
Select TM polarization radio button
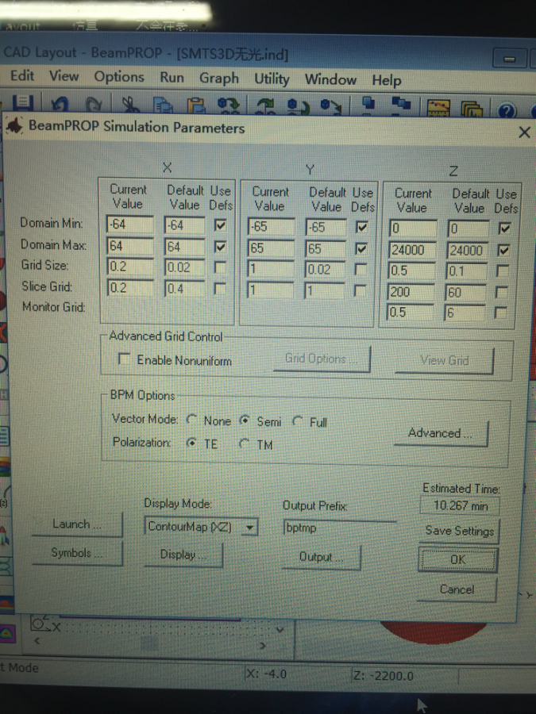[245, 443]
